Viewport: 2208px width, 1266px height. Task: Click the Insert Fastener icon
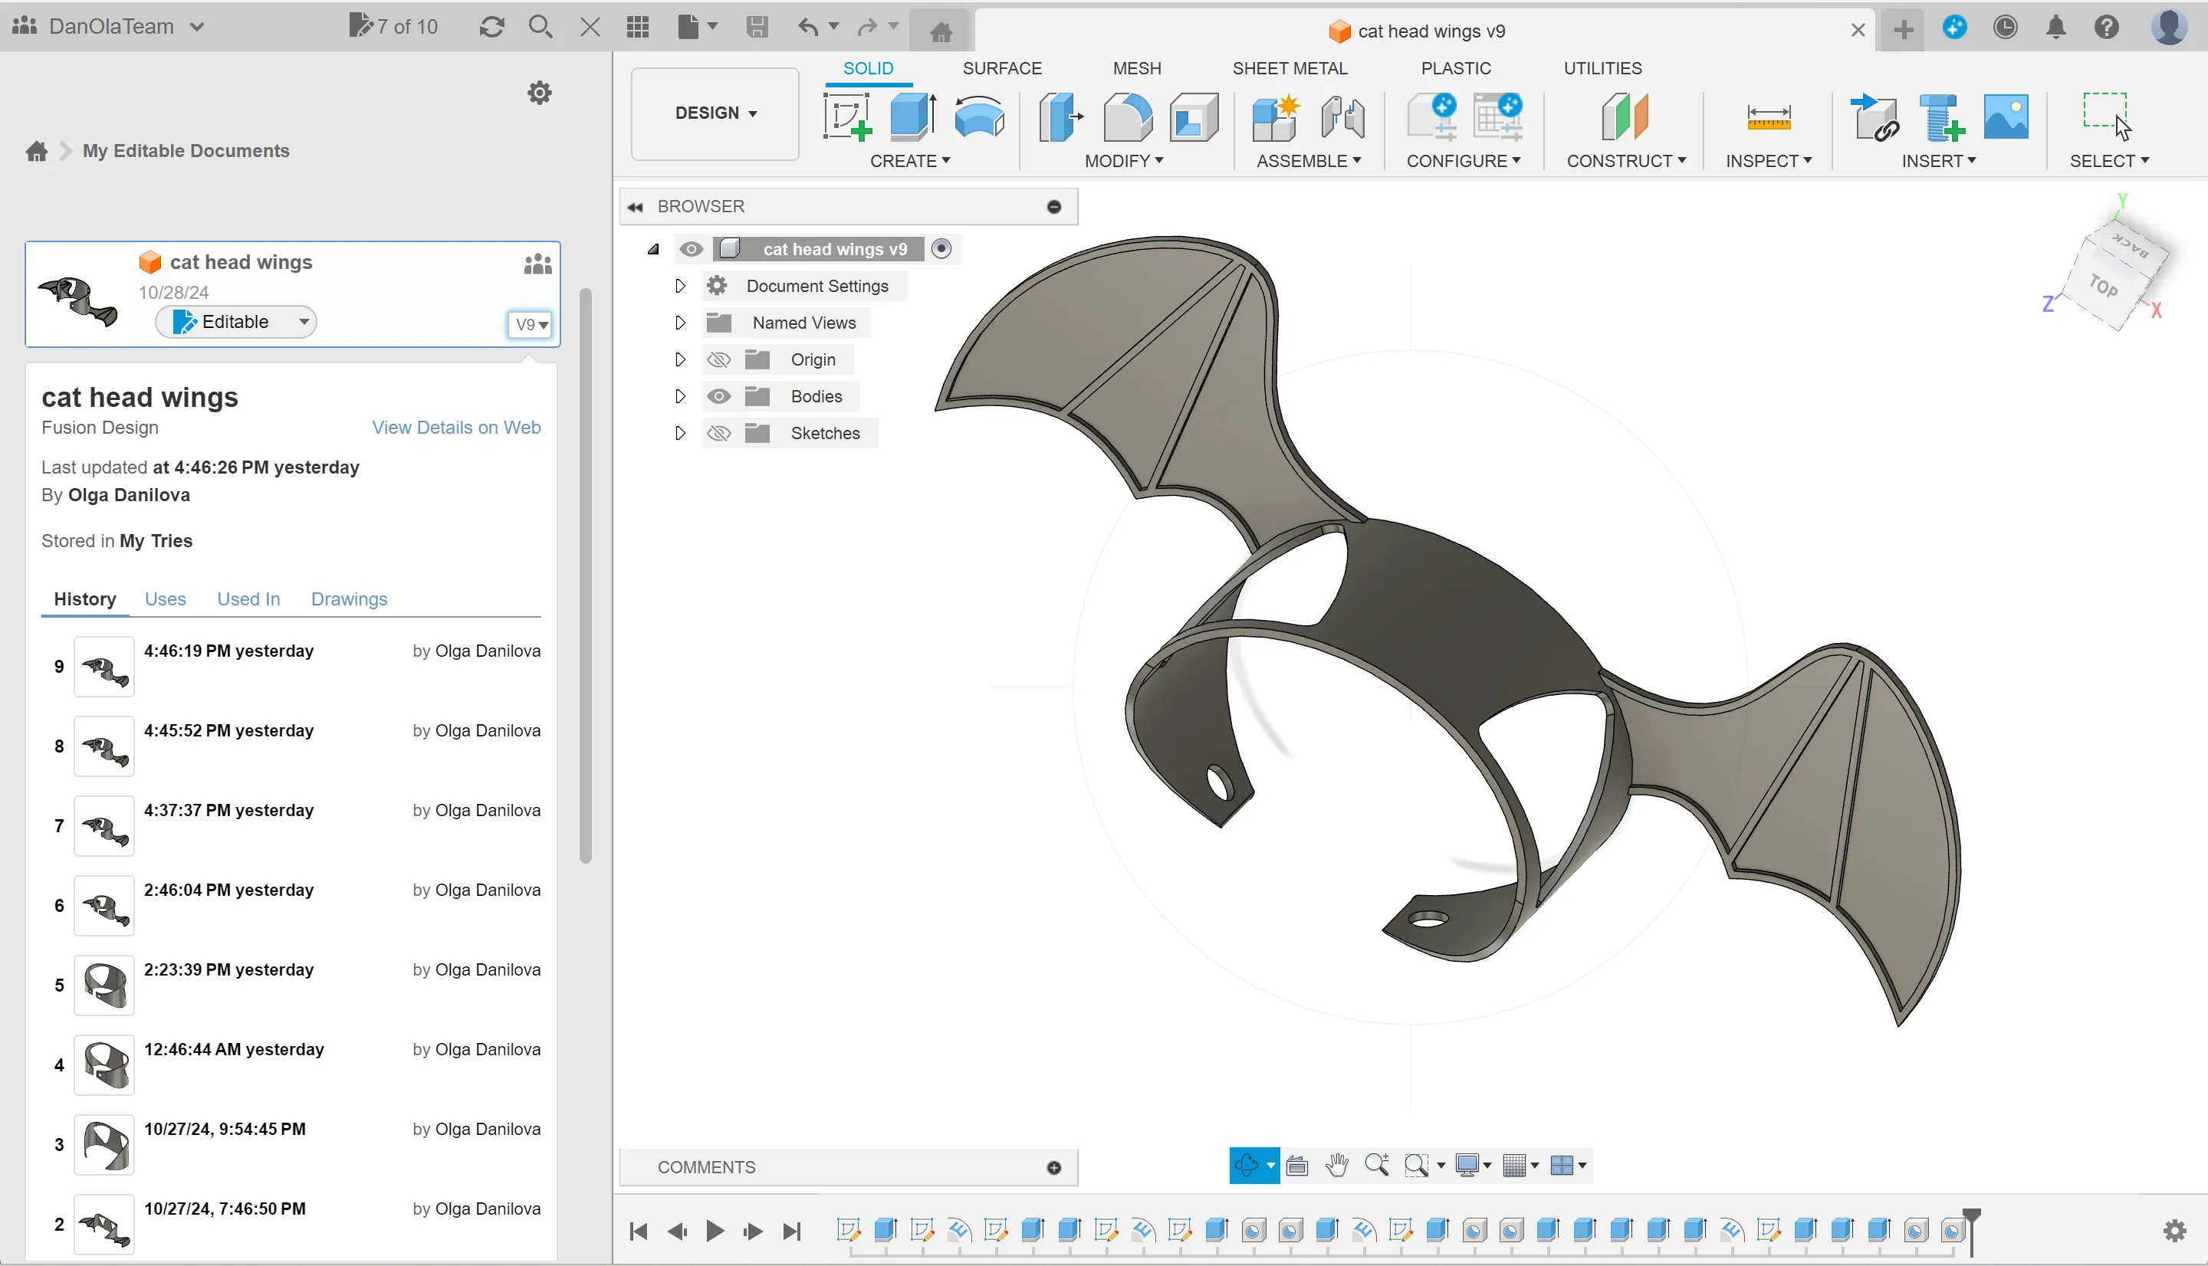1940,117
